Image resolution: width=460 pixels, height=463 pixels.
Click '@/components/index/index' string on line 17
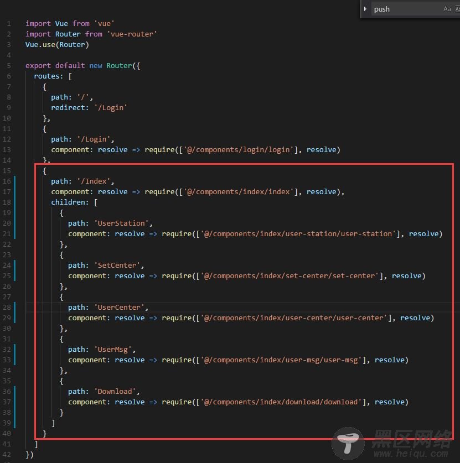pos(239,191)
